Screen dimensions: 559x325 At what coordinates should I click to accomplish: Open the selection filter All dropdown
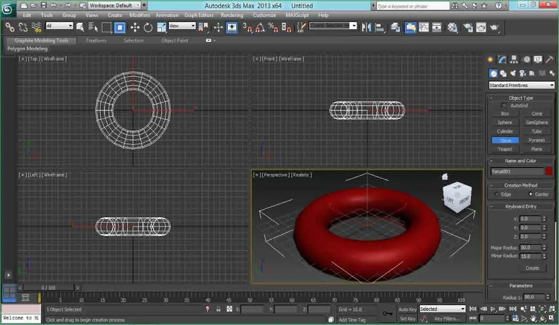(59, 25)
